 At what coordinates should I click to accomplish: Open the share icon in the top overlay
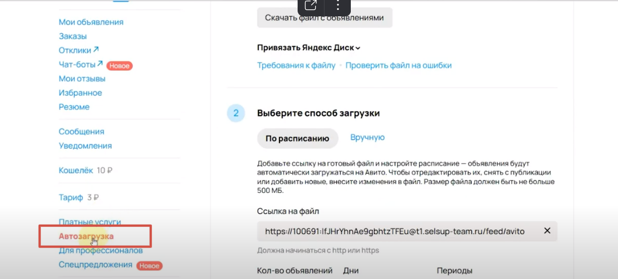[310, 5]
